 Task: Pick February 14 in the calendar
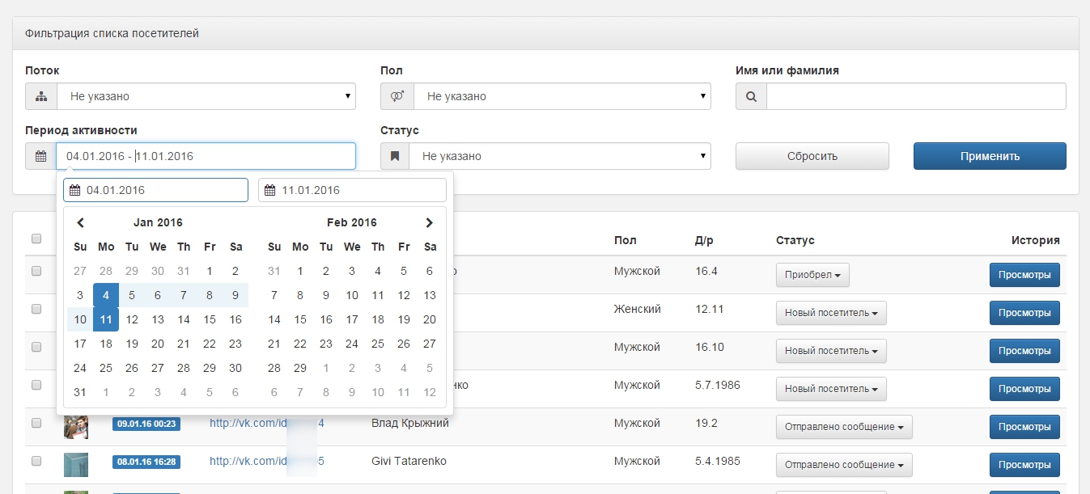(274, 319)
